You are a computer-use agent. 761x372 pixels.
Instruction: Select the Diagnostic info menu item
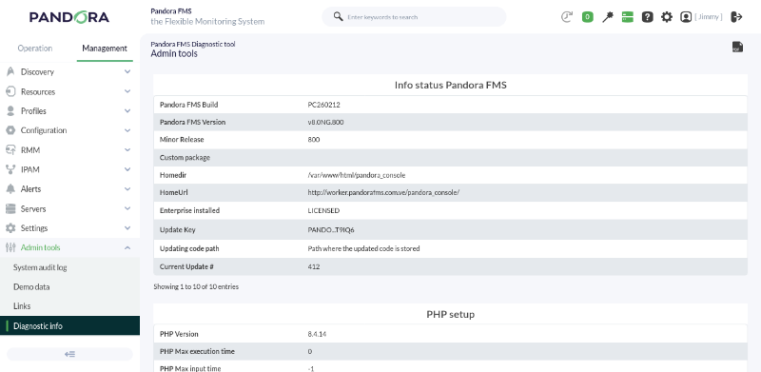tap(69, 326)
